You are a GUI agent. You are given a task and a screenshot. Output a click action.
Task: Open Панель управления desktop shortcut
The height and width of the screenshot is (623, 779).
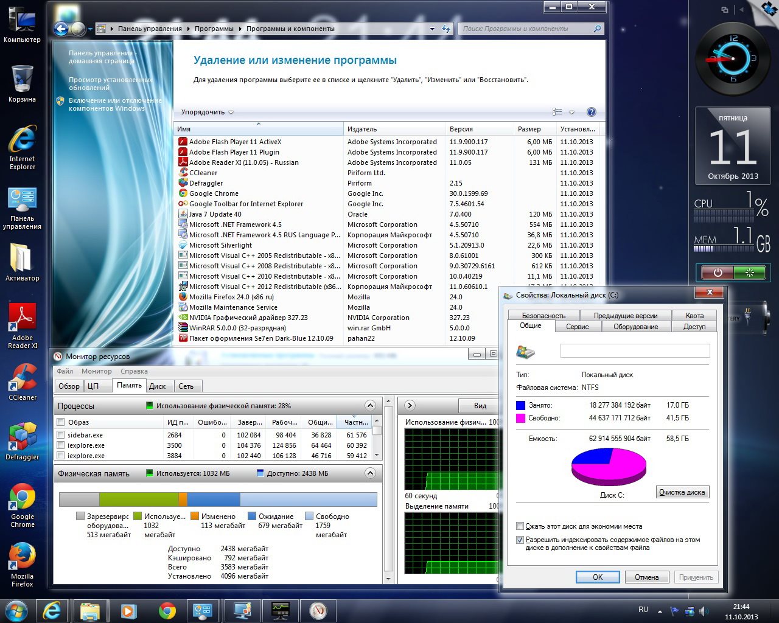[22, 209]
